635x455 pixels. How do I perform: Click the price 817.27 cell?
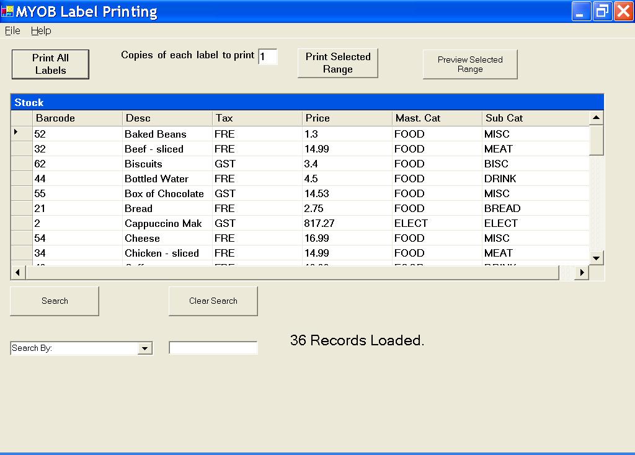coord(347,223)
